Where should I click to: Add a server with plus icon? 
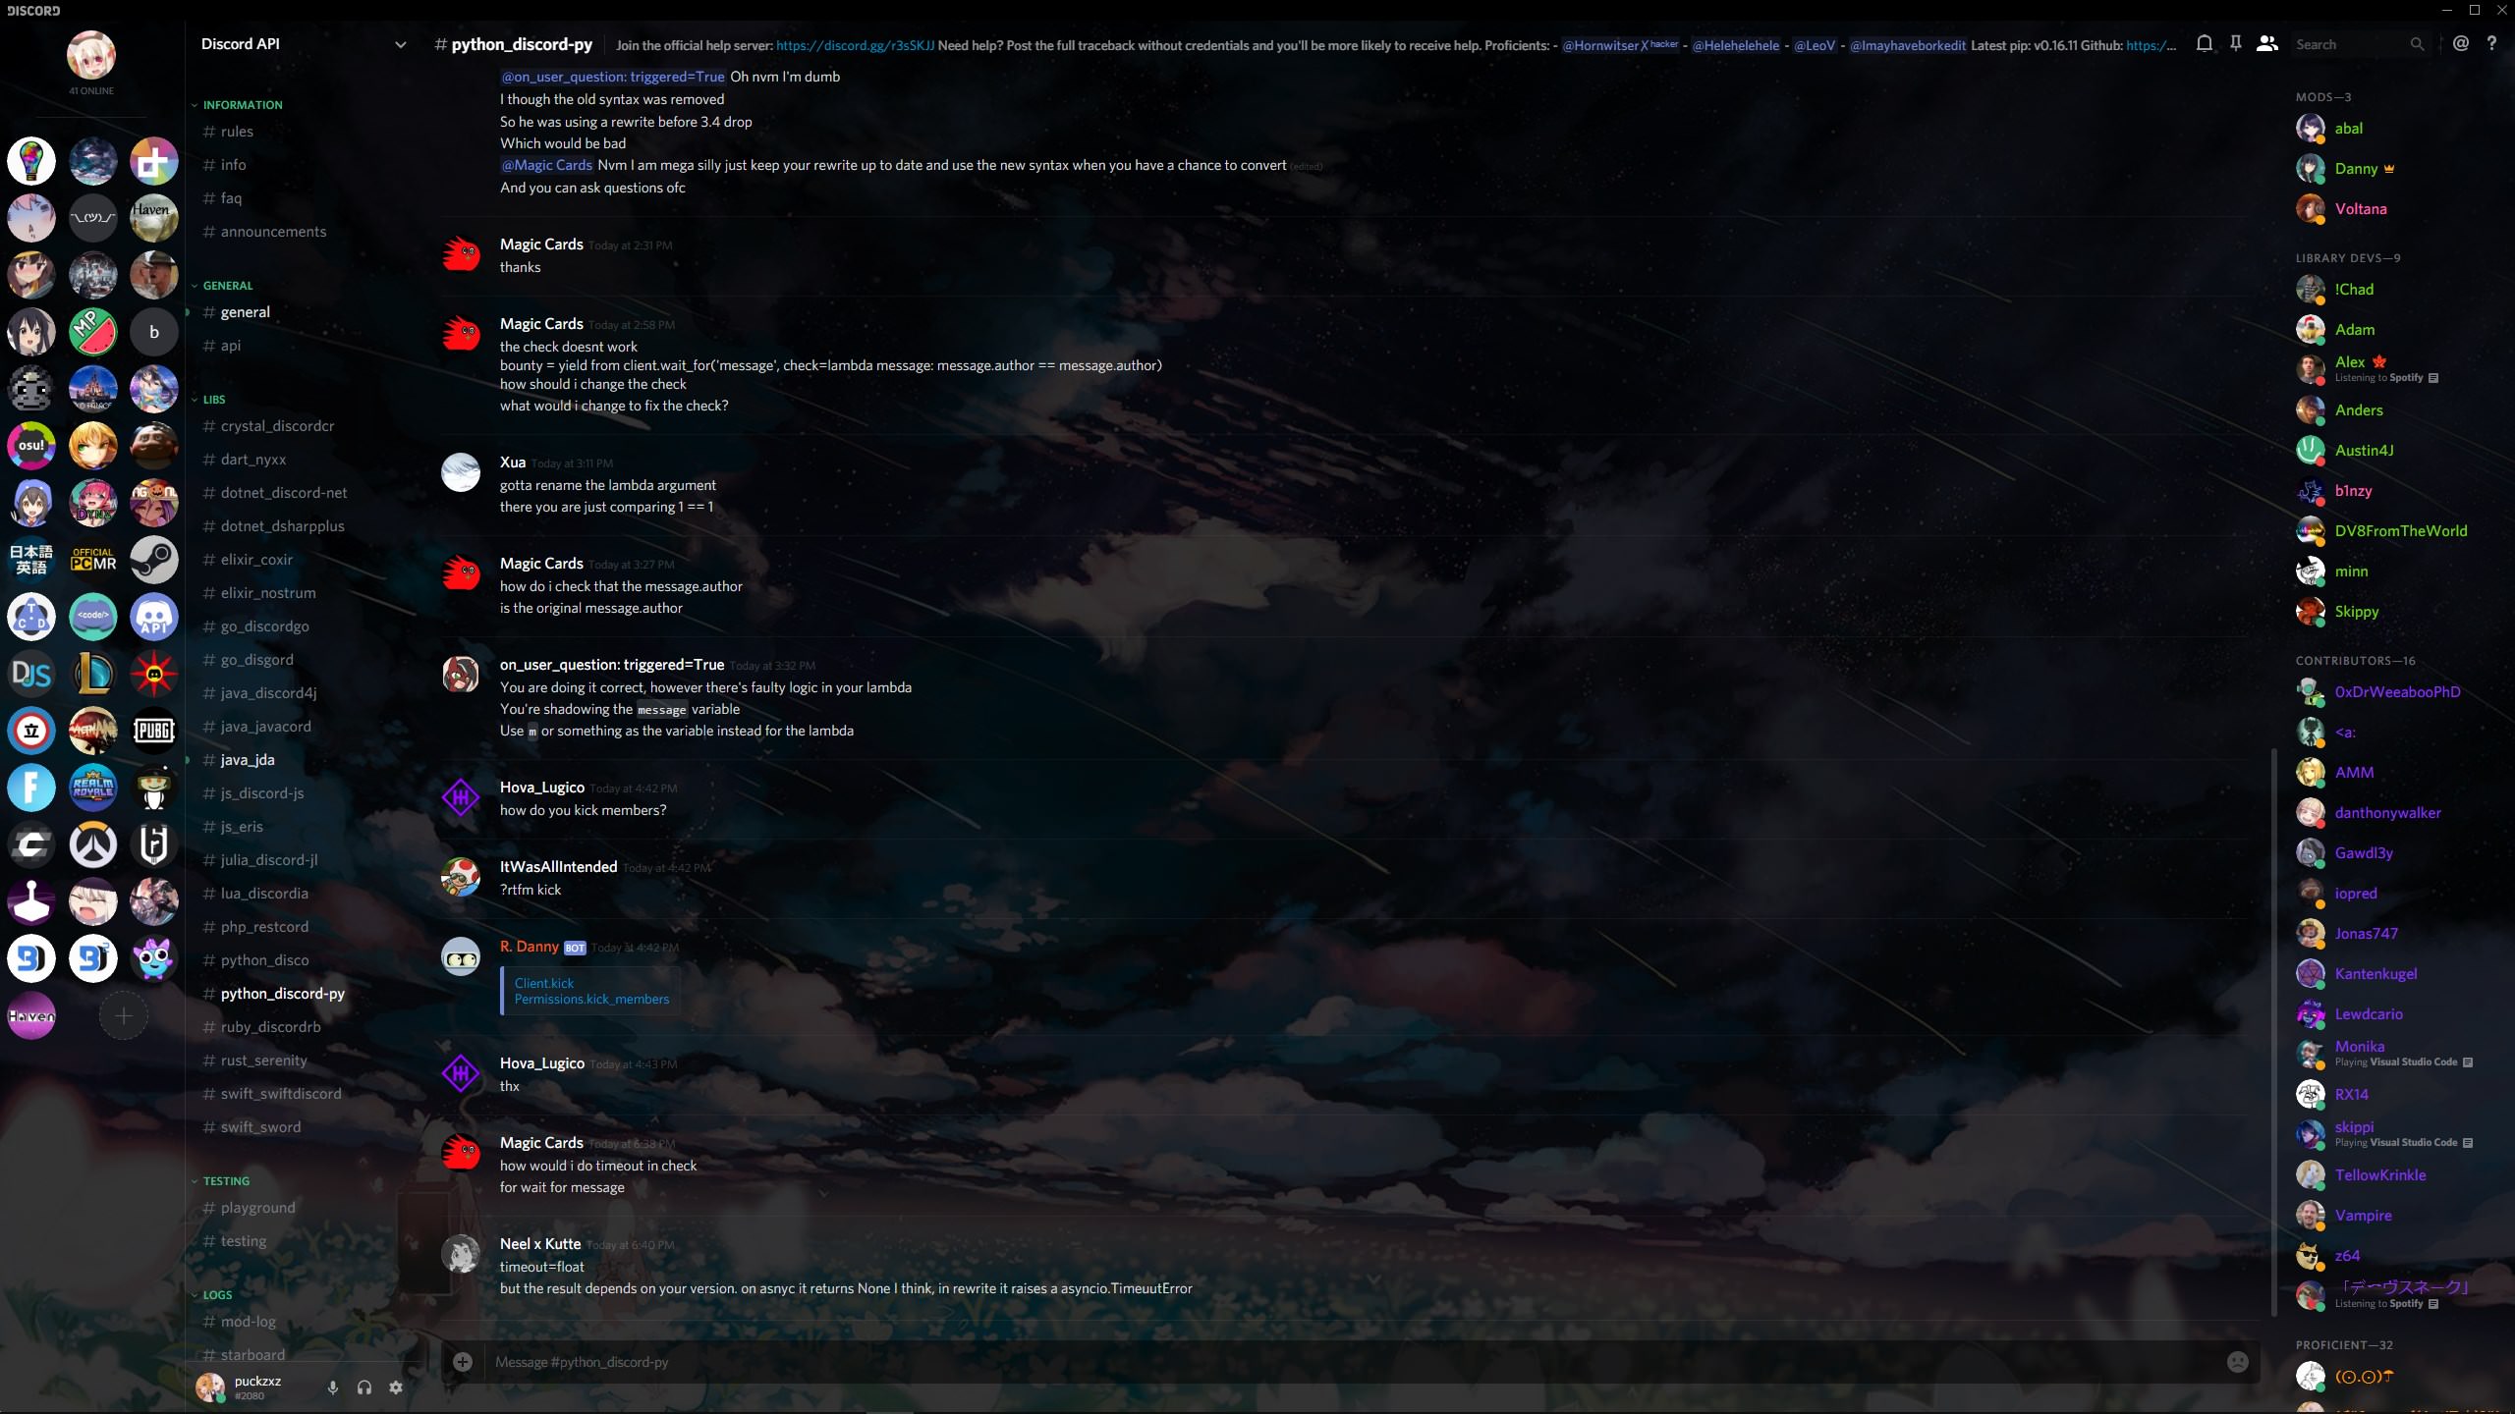point(124,1016)
